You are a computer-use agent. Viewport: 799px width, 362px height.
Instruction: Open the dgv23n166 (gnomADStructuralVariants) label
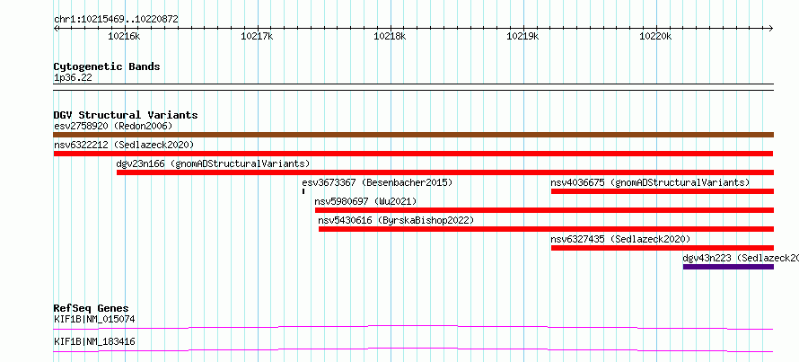tap(213, 163)
